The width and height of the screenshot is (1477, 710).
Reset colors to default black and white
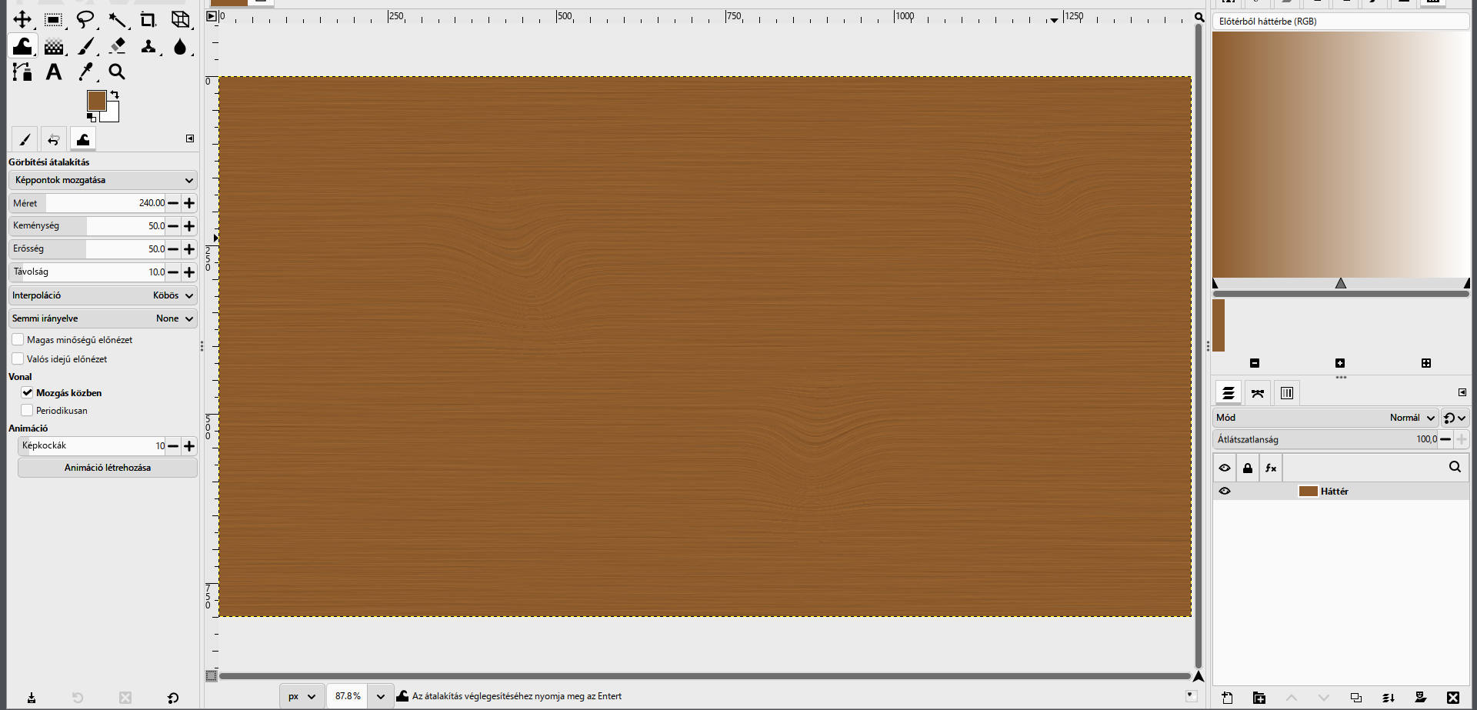coord(92,118)
